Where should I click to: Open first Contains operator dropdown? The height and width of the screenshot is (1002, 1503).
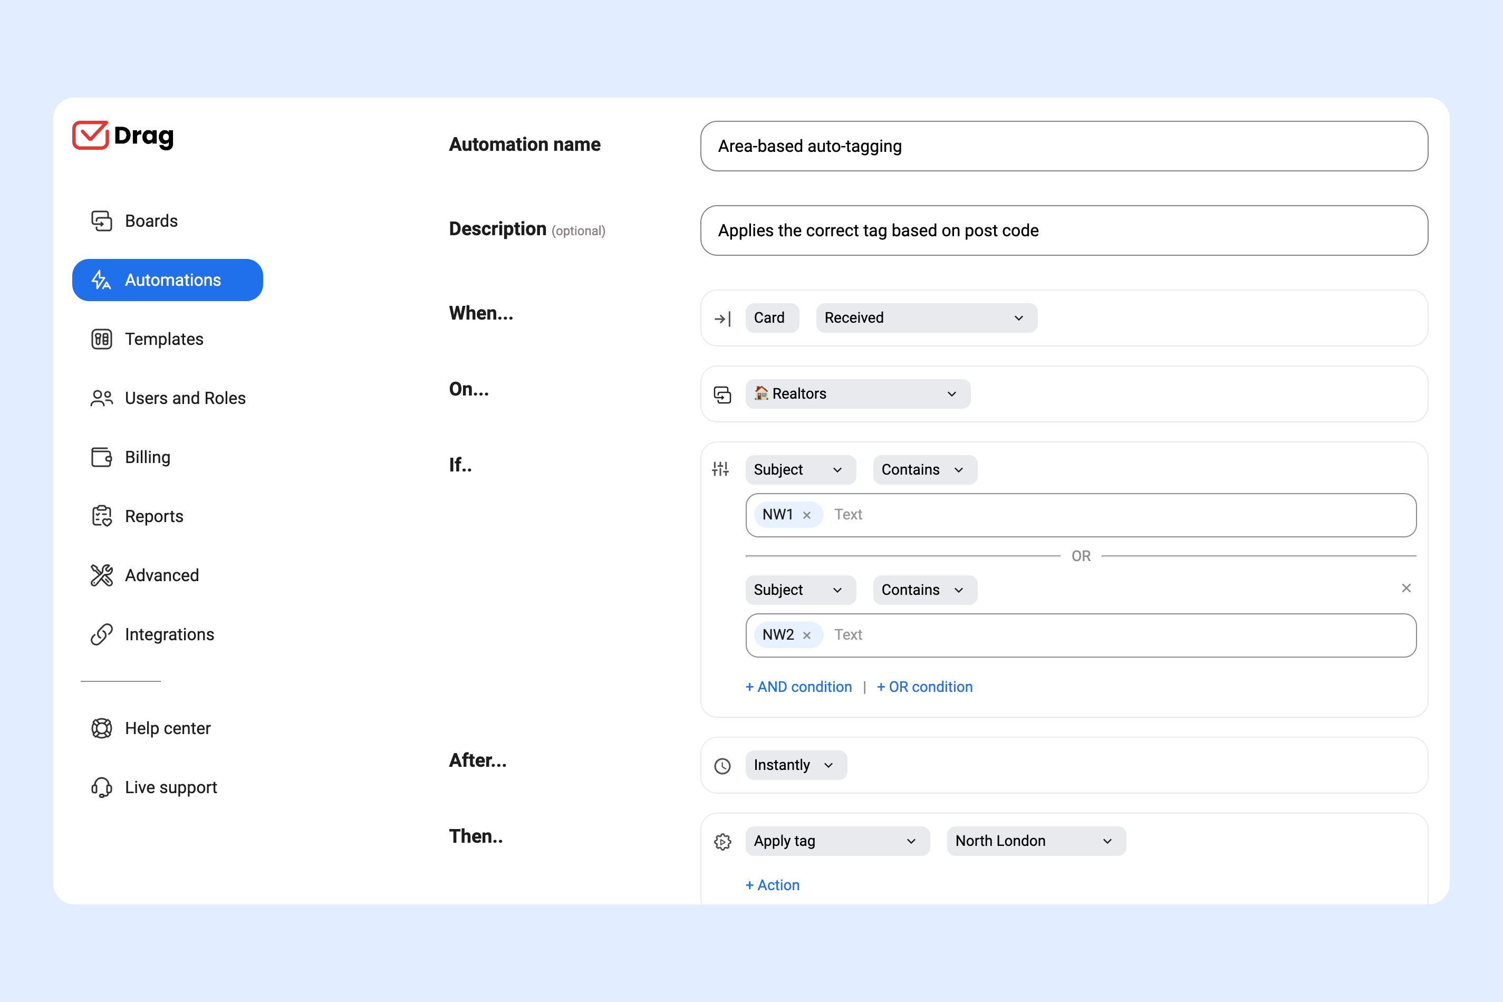click(x=924, y=470)
